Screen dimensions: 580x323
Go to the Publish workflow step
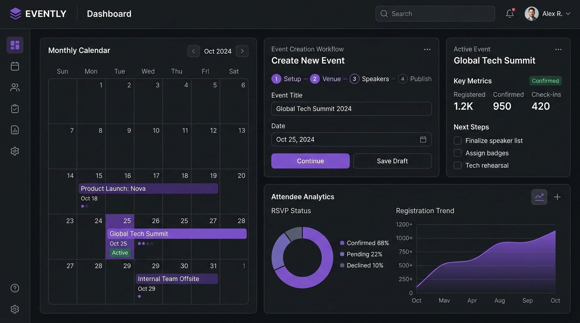coord(415,79)
